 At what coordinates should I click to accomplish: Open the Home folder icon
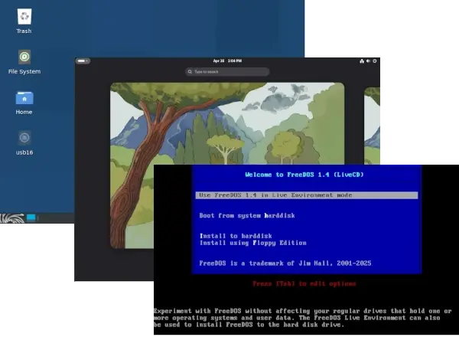(x=24, y=103)
